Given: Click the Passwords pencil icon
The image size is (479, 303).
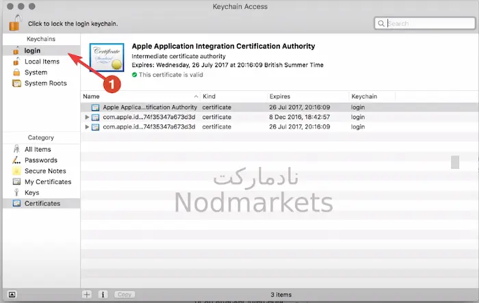Looking at the screenshot, I should pos(16,160).
